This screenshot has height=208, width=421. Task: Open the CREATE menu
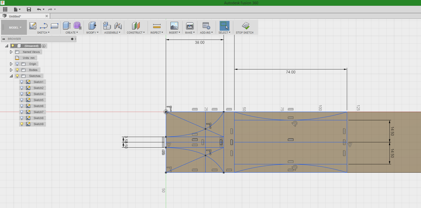[x=72, y=33]
